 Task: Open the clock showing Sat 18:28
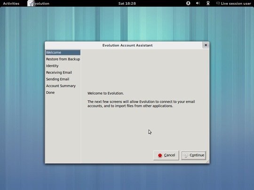point(127,3)
